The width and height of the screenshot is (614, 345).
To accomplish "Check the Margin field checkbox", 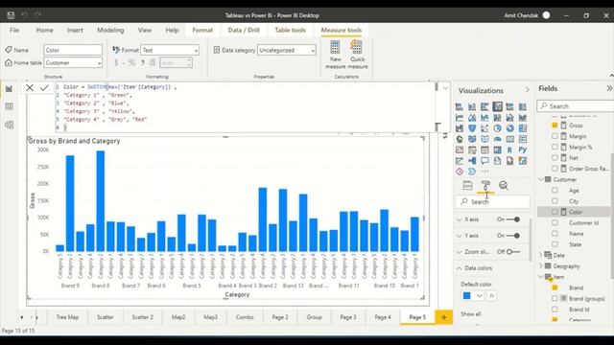I will click(x=555, y=136).
